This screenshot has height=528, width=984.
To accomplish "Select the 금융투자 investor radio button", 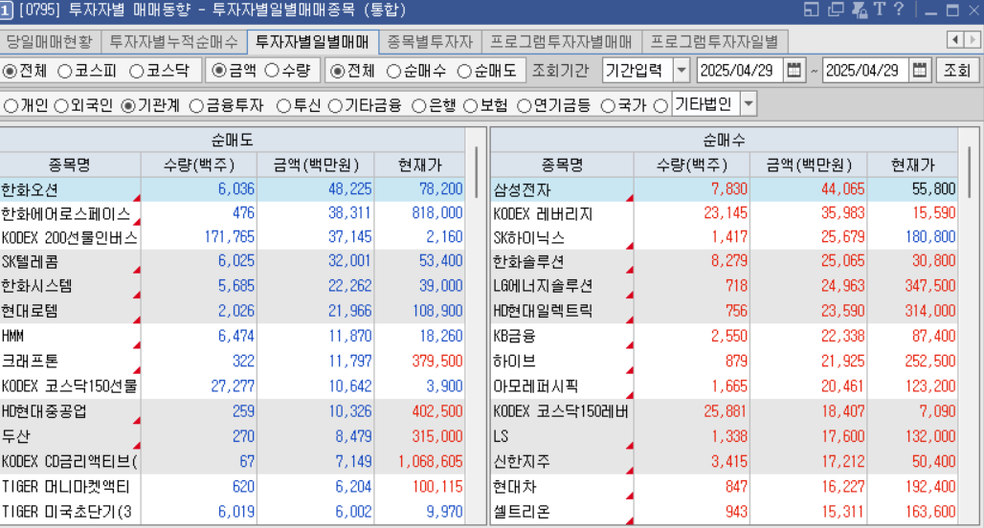I will point(196,106).
